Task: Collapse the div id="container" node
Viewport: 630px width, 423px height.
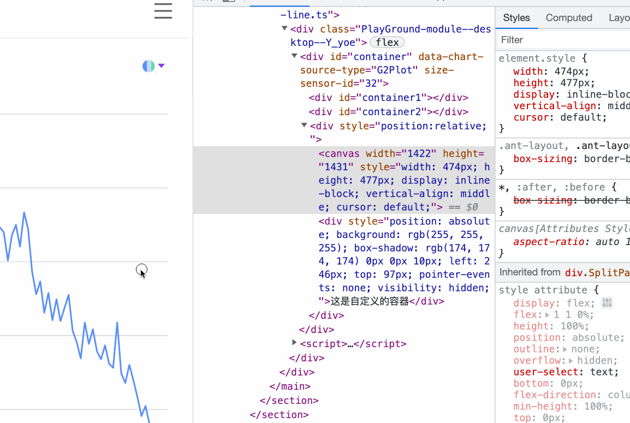Action: tap(294, 56)
